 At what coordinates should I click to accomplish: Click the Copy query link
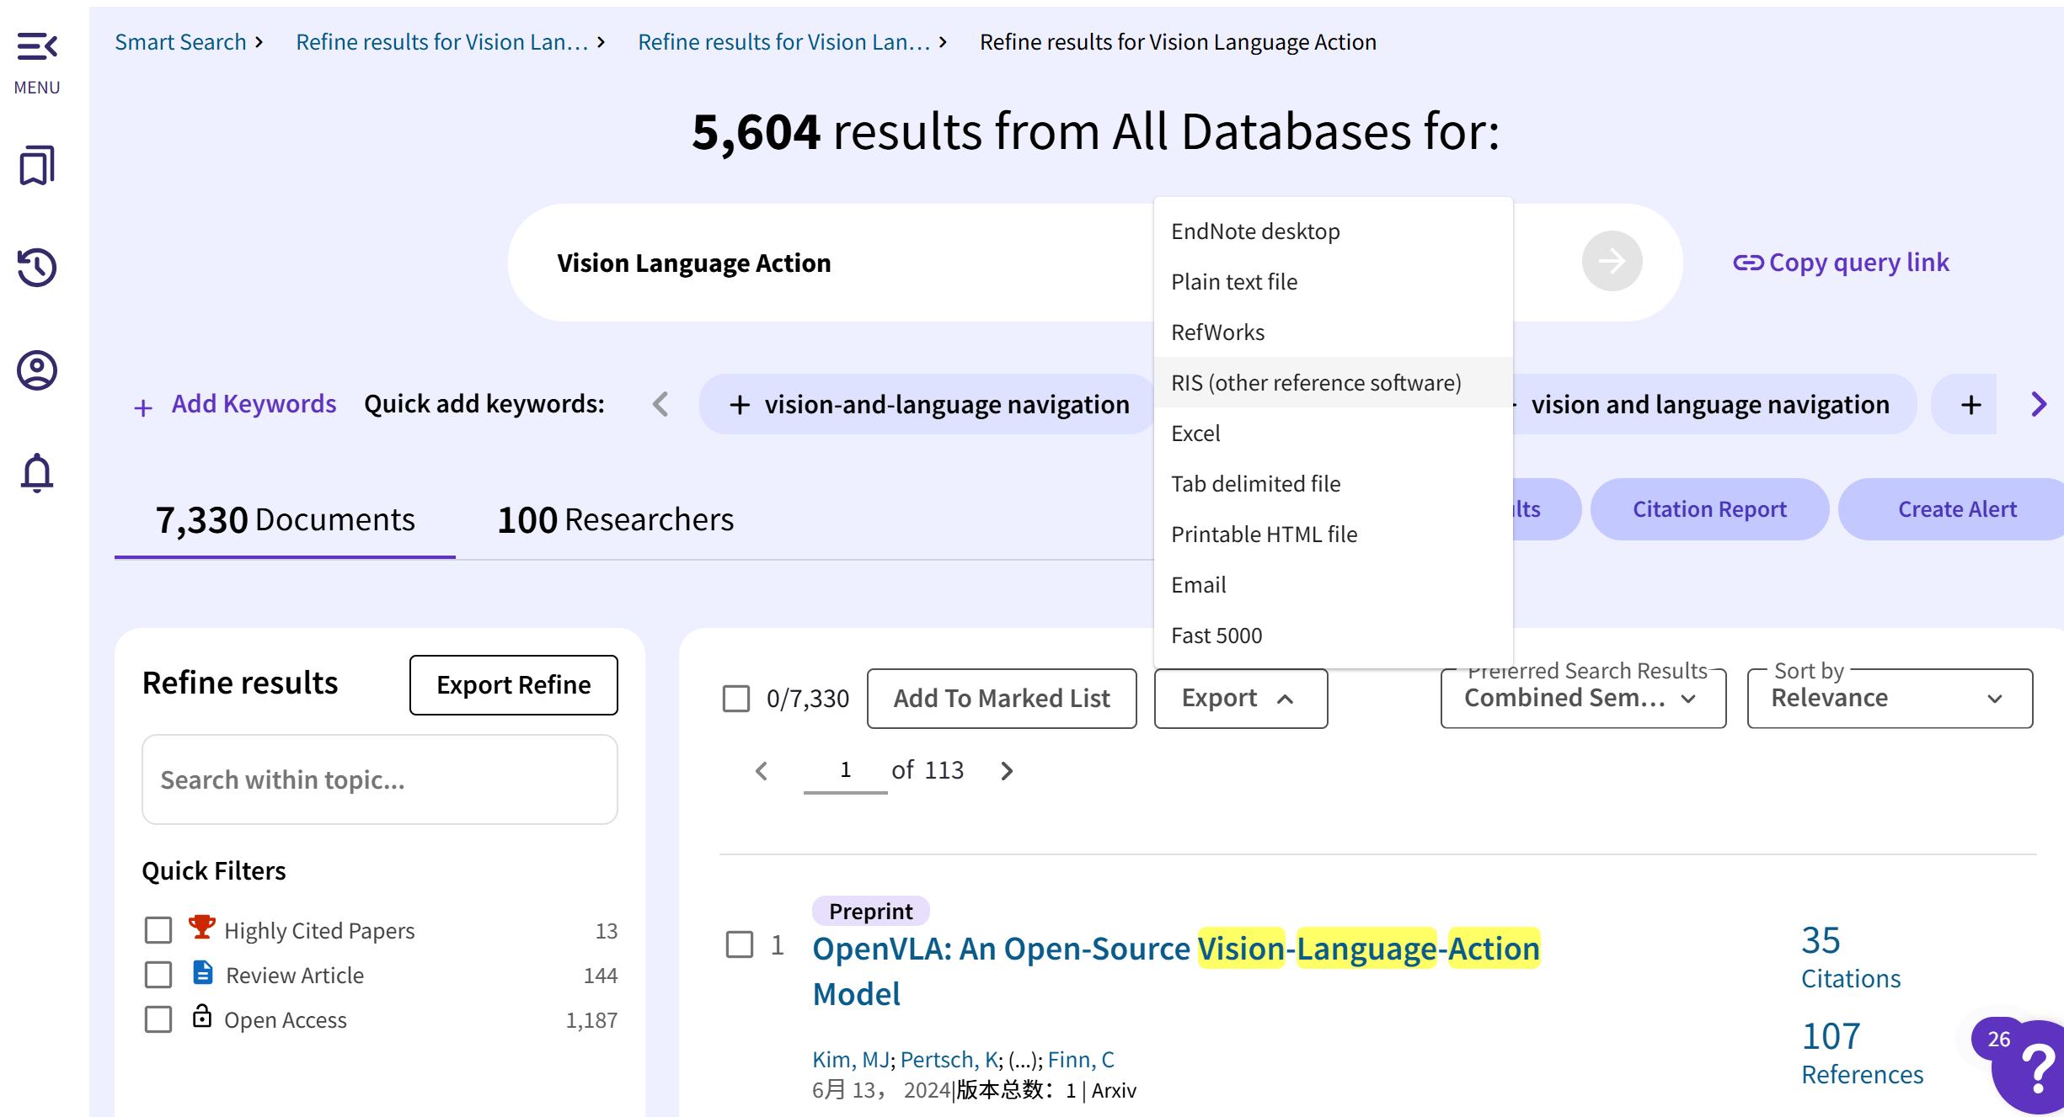point(1842,263)
